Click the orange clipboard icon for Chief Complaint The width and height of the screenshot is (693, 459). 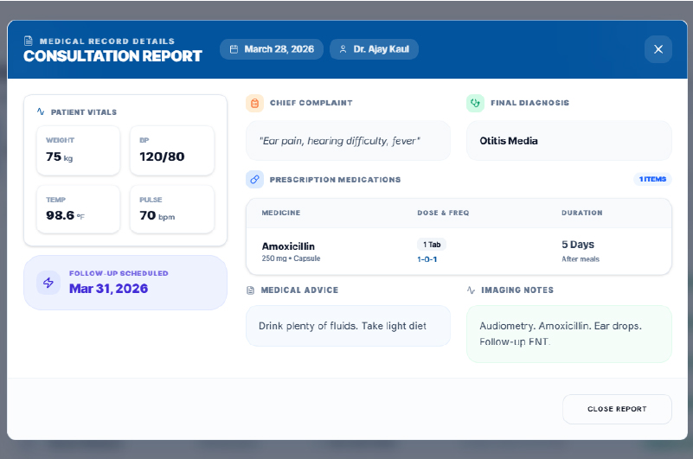click(254, 103)
